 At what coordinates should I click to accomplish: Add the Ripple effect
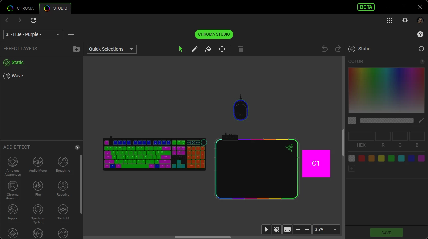[13, 212]
